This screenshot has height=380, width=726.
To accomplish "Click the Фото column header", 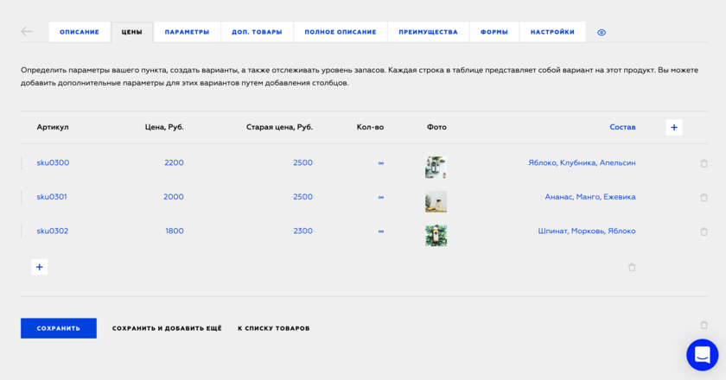I will click(x=436, y=127).
